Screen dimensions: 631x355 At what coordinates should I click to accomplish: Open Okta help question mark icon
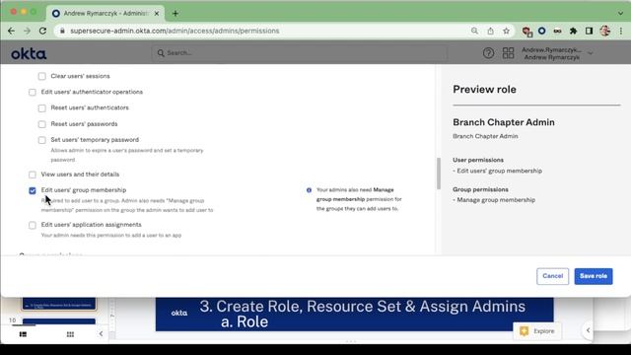pos(488,53)
